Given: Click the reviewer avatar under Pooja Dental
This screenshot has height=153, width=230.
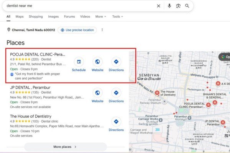Looking at the screenshot, I should pyautogui.click(x=12, y=74).
